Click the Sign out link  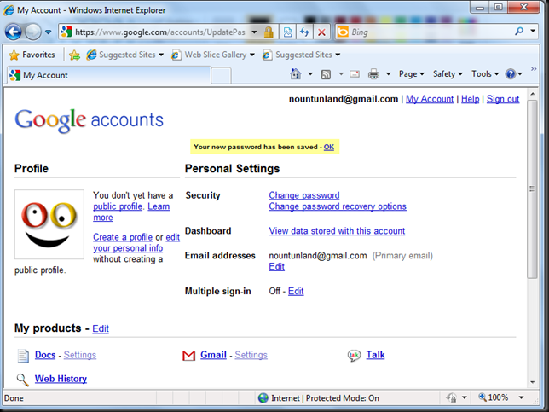[503, 99]
